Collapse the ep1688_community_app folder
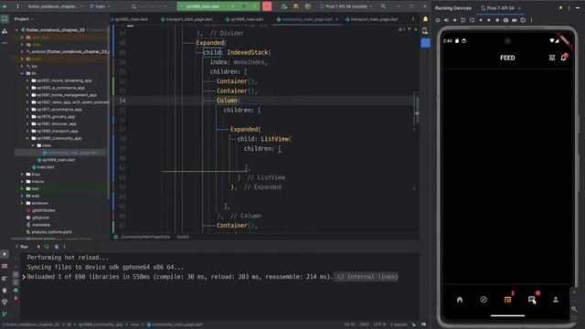This screenshot has height=329, width=585. click(x=27, y=138)
